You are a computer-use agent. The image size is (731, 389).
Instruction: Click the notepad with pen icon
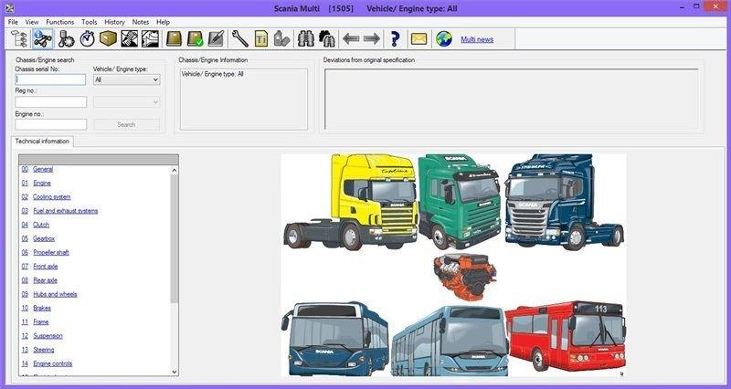(x=216, y=39)
